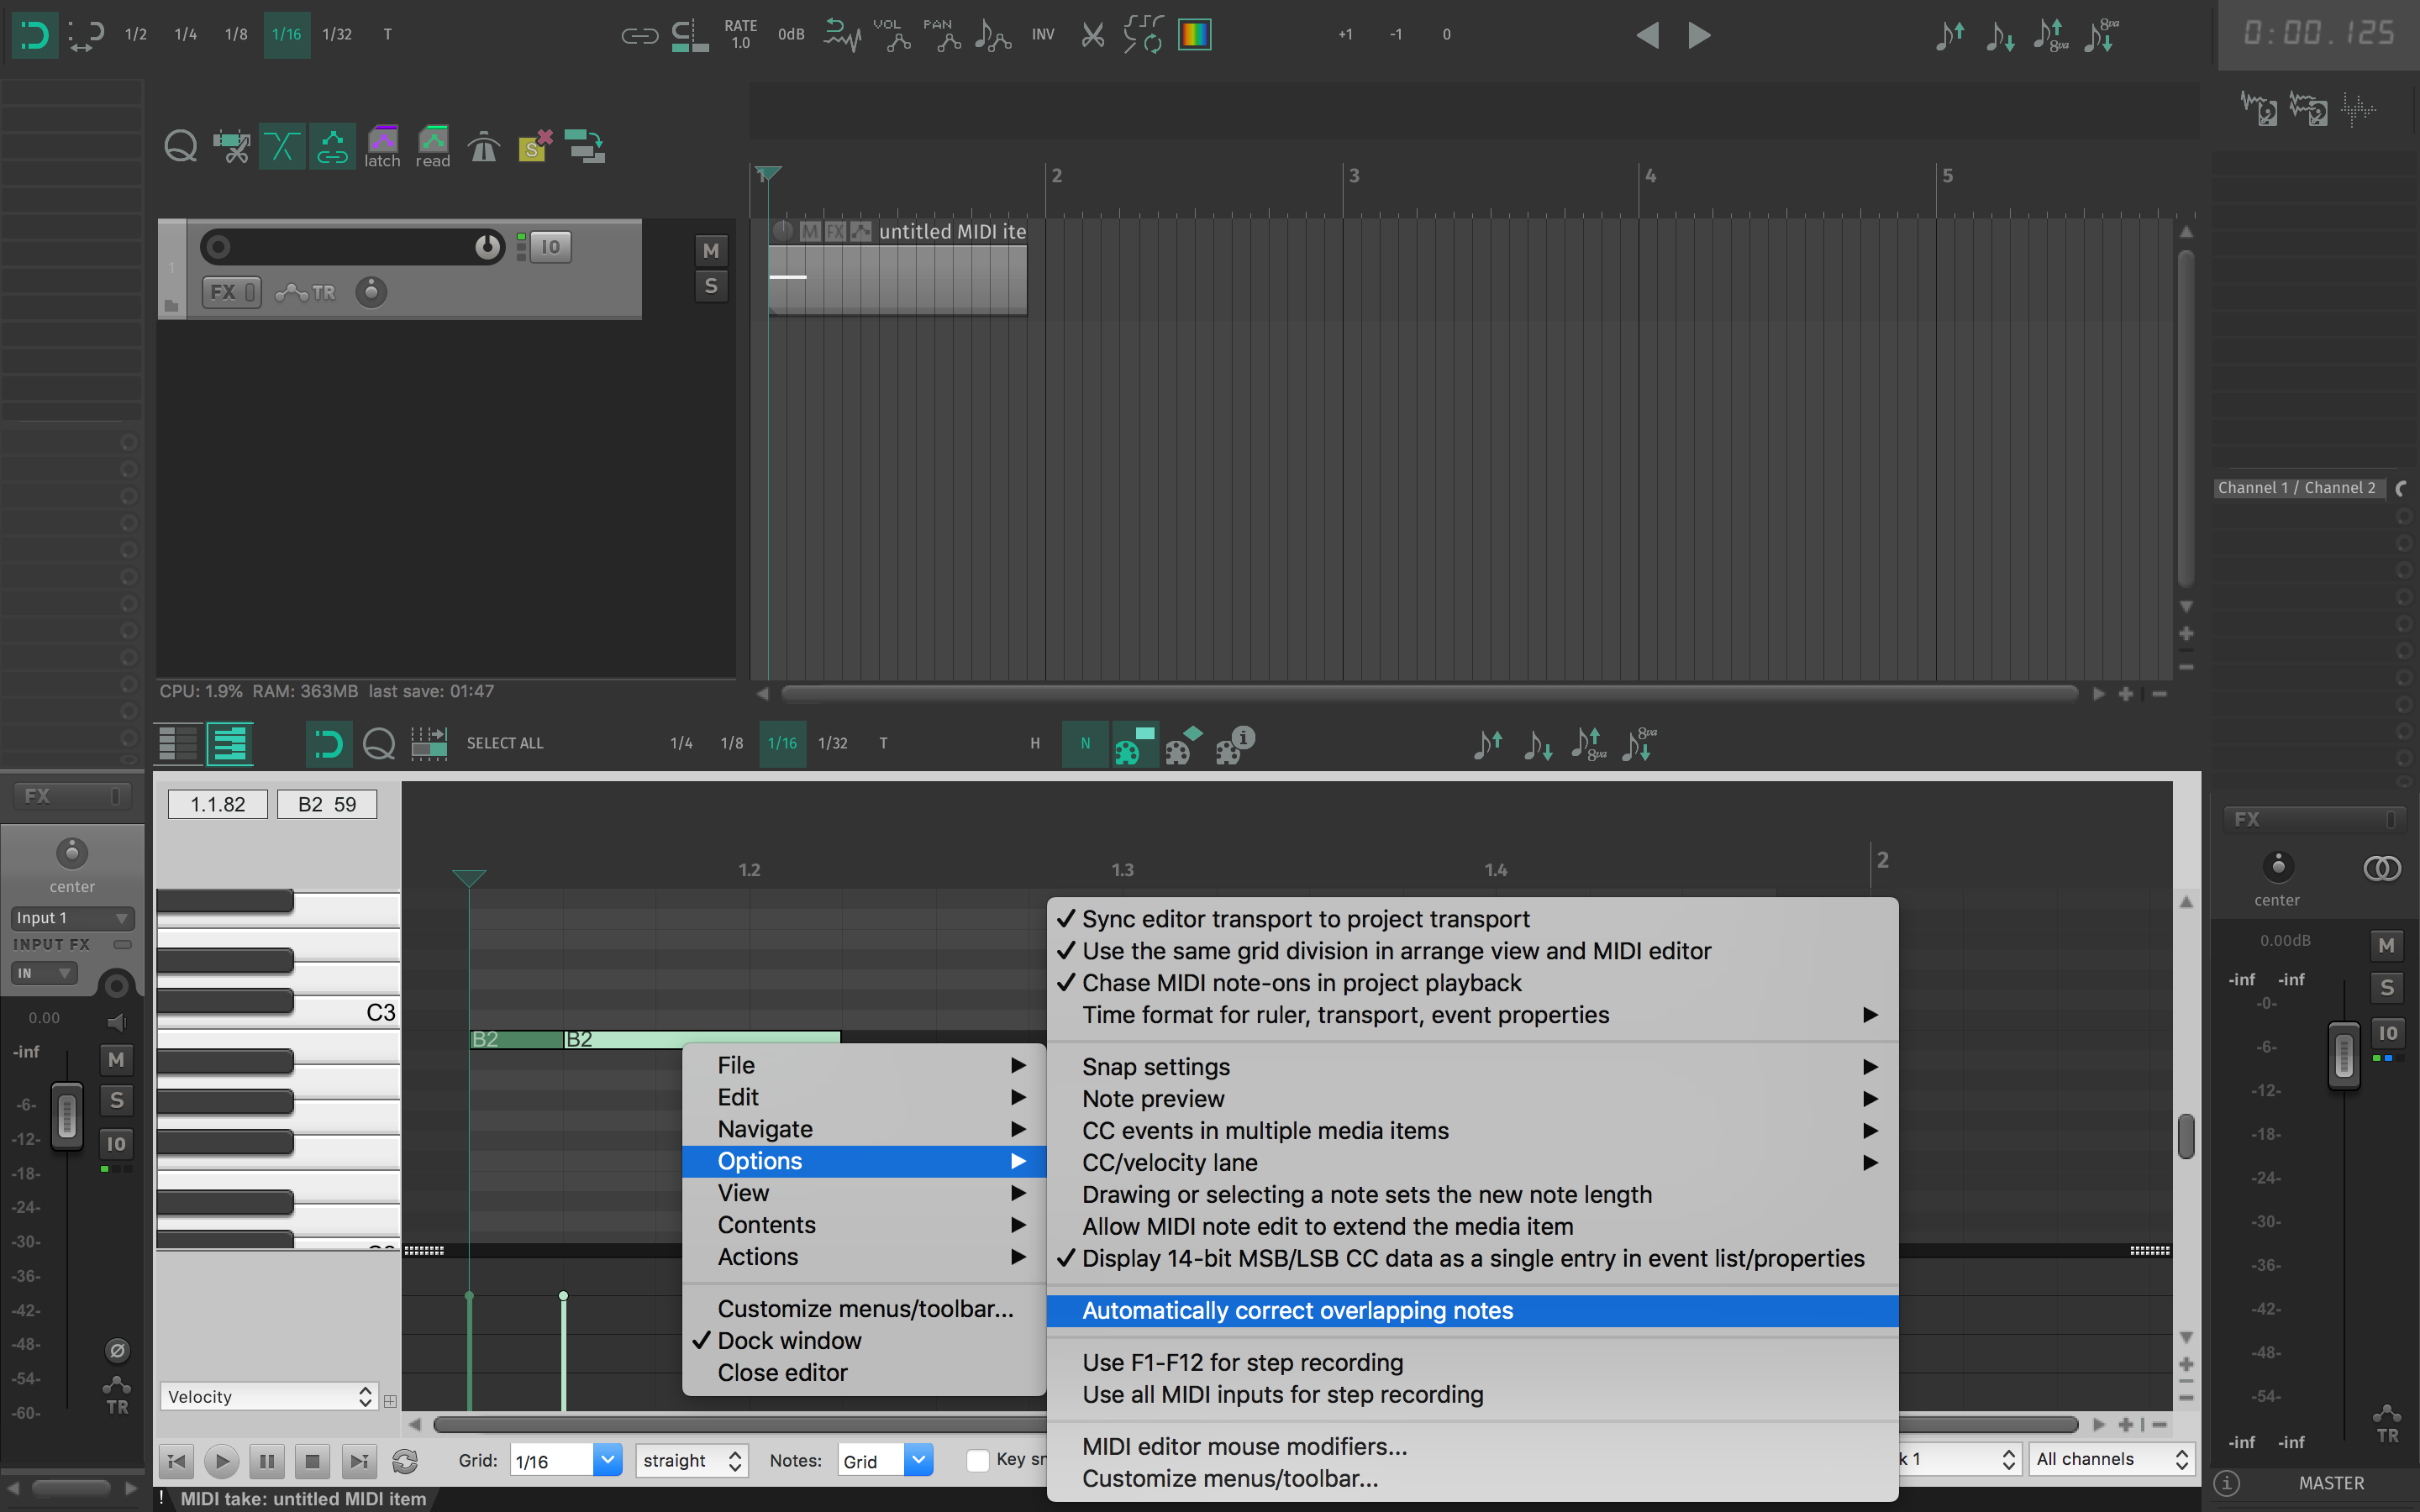Click note transpose up icon in MIDI toolbar
Image resolution: width=2420 pixels, height=1512 pixels.
coord(1487,744)
